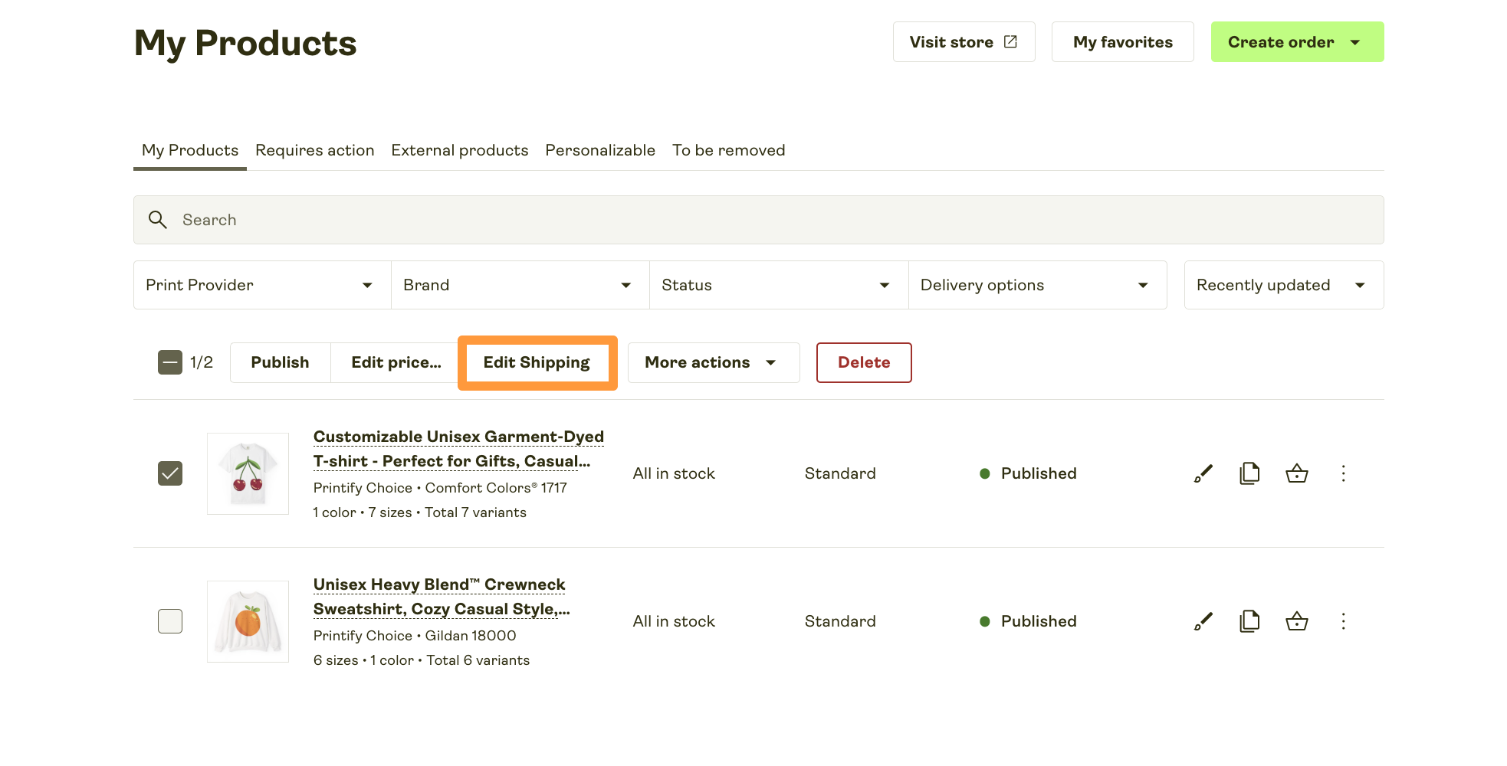
Task: Duplicate the Unisex Heavy Blend Crewneck Sweatshirt
Action: pyautogui.click(x=1249, y=621)
